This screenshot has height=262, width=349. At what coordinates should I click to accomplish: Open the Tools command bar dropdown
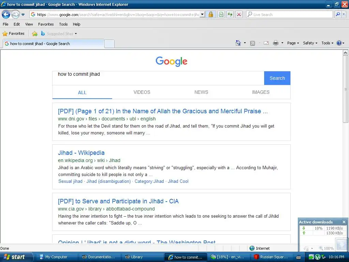coord(328,43)
